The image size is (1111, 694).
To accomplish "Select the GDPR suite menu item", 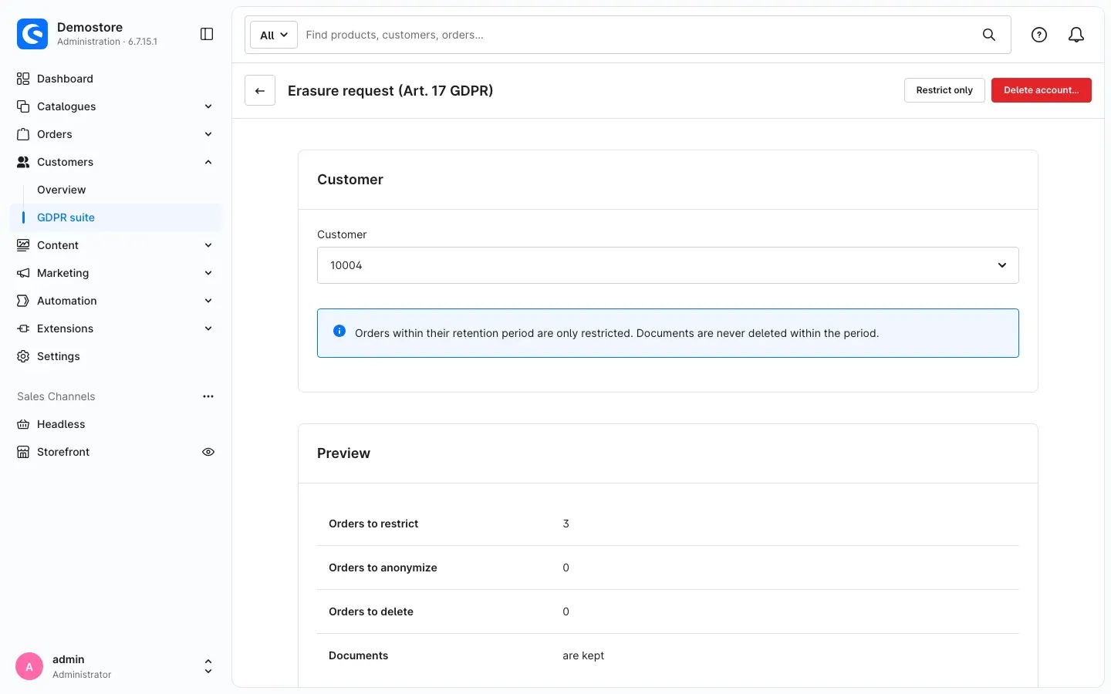I will coord(116,217).
